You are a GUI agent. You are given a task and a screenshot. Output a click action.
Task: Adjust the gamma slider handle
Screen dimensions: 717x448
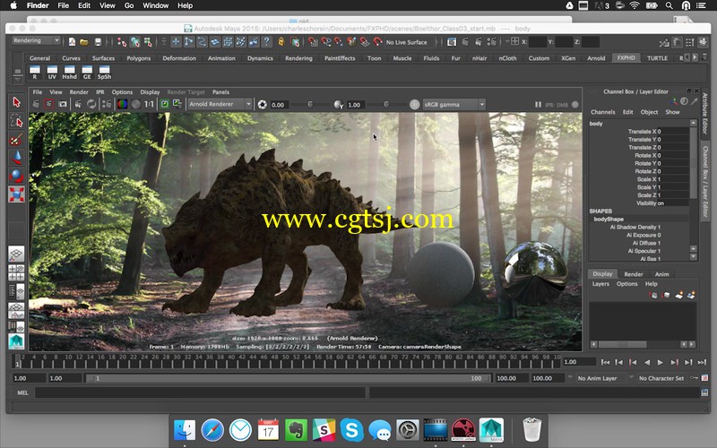tap(386, 105)
